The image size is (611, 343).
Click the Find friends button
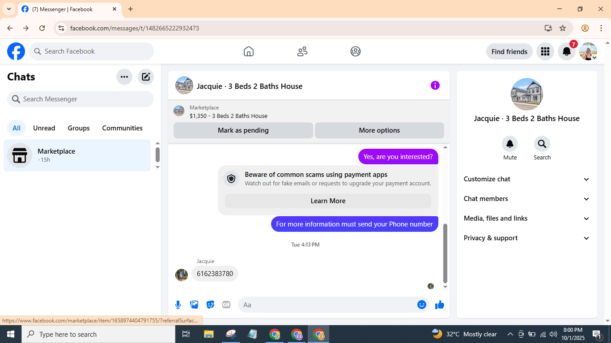click(x=509, y=51)
